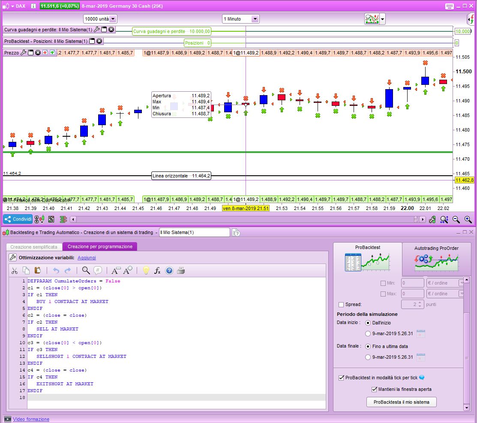Click the scissors cut icon in editor
Screen dimensions: 477x423
[x=15, y=270]
